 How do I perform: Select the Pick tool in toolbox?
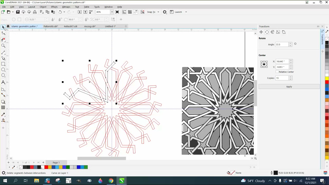3,27
